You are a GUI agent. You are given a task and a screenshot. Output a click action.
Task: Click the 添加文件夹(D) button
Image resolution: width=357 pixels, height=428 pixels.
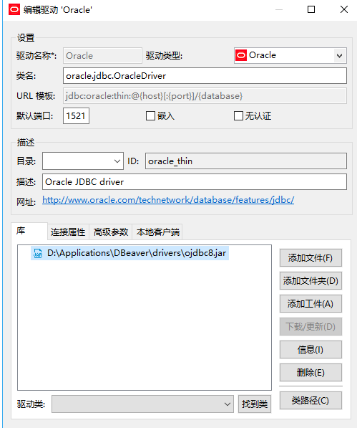[x=310, y=280]
